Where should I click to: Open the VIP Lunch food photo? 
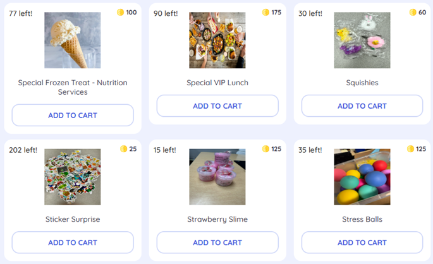[x=217, y=40]
